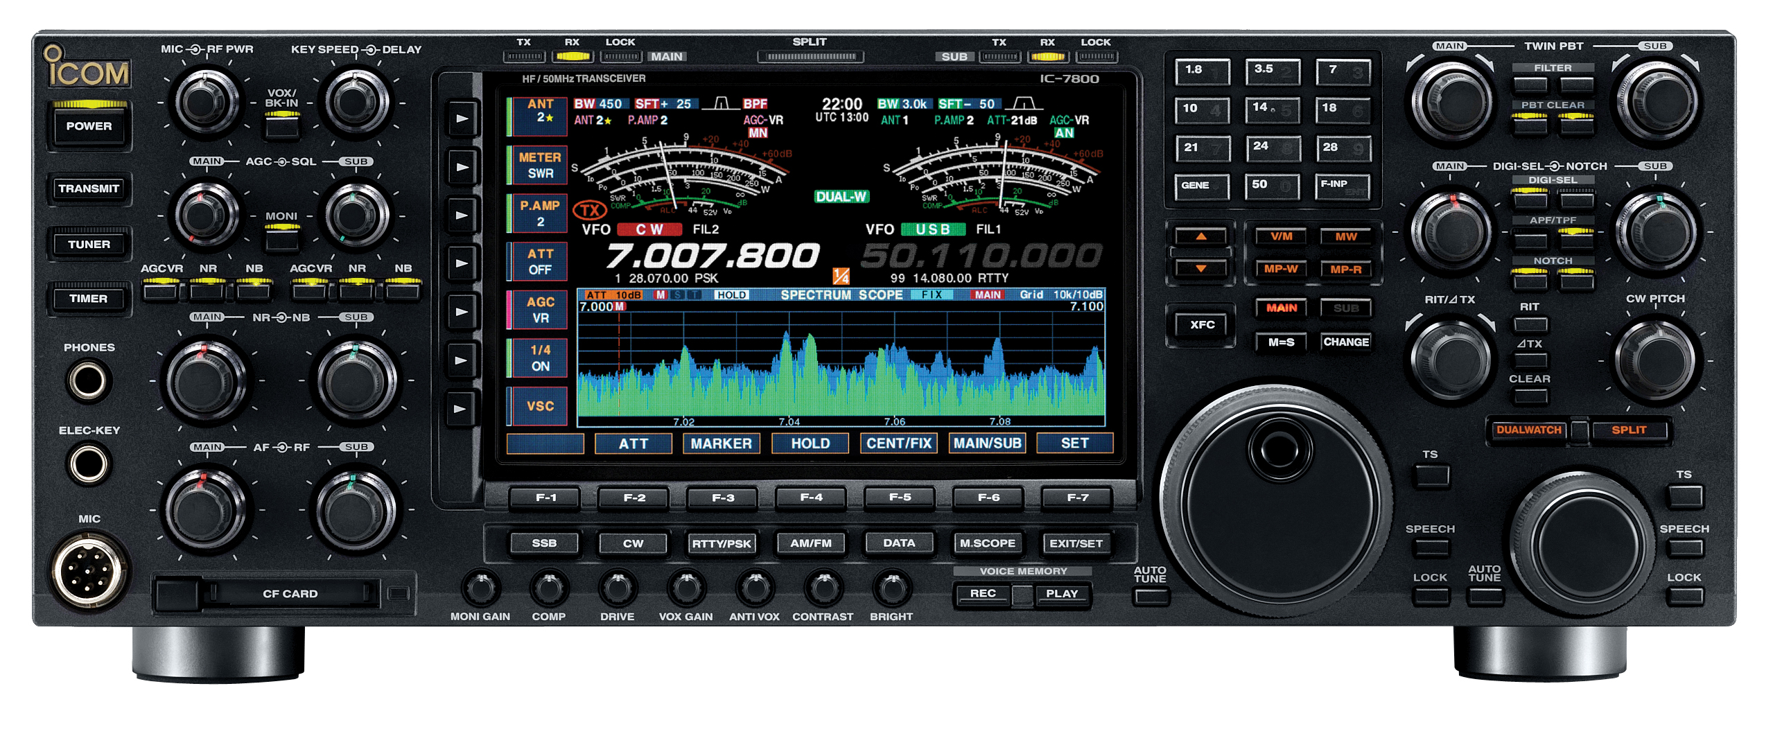Open the EXIT/SET menu button
This screenshot has height=729, width=1791.
pos(1076,543)
